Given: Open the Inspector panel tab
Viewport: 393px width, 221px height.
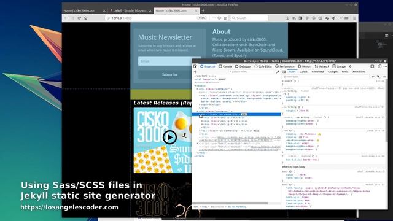Looking at the screenshot, I should click(208, 66).
